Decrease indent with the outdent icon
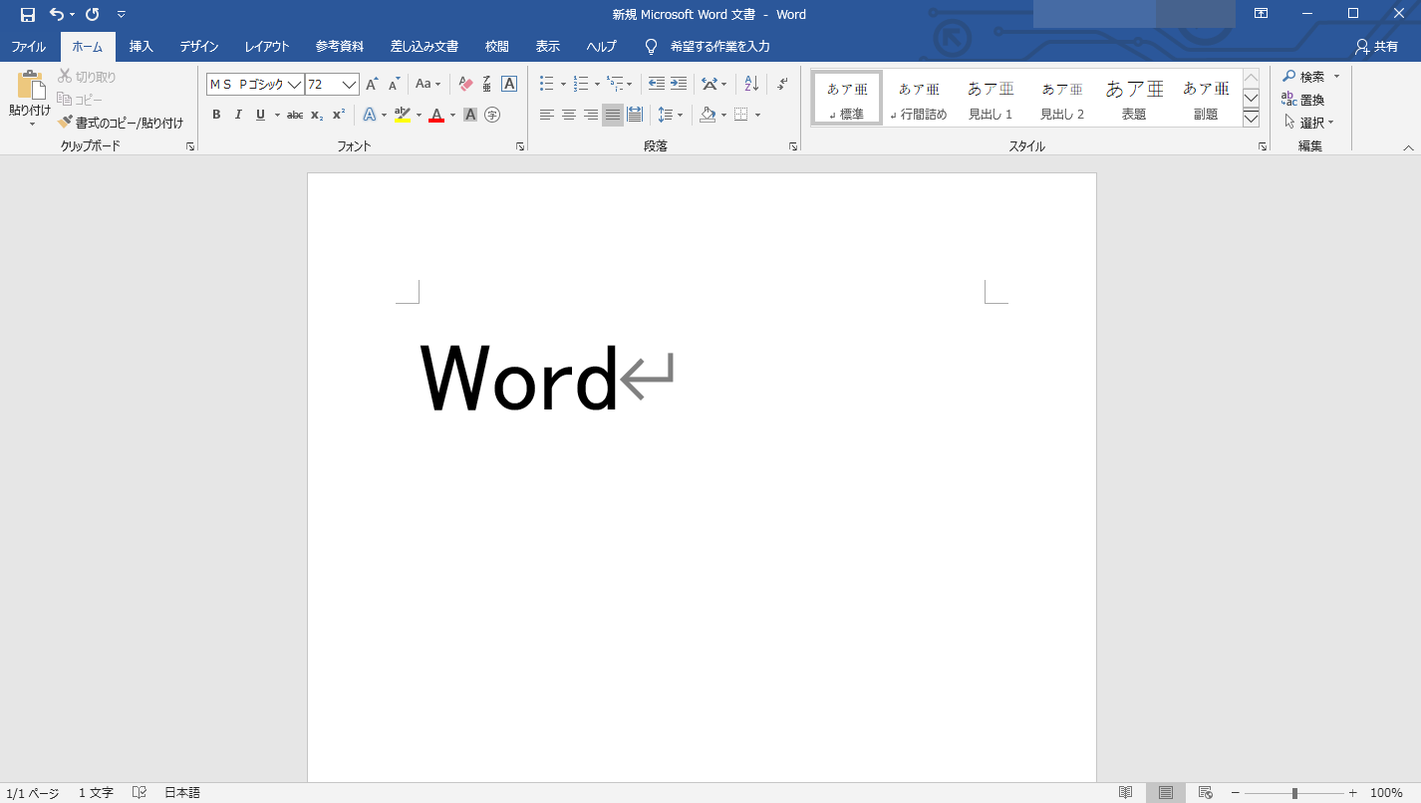The image size is (1421, 803). 656,84
